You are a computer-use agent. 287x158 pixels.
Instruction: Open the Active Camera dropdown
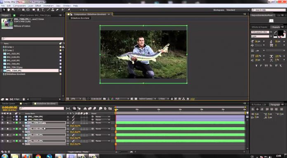pos(147,99)
